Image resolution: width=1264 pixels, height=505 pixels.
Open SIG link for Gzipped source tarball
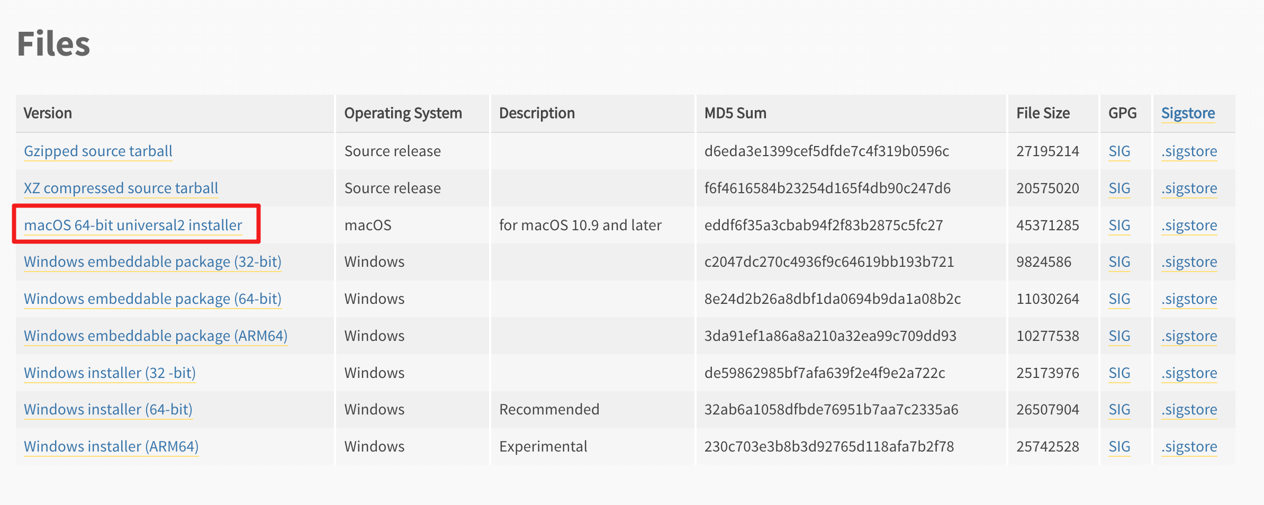click(1119, 151)
